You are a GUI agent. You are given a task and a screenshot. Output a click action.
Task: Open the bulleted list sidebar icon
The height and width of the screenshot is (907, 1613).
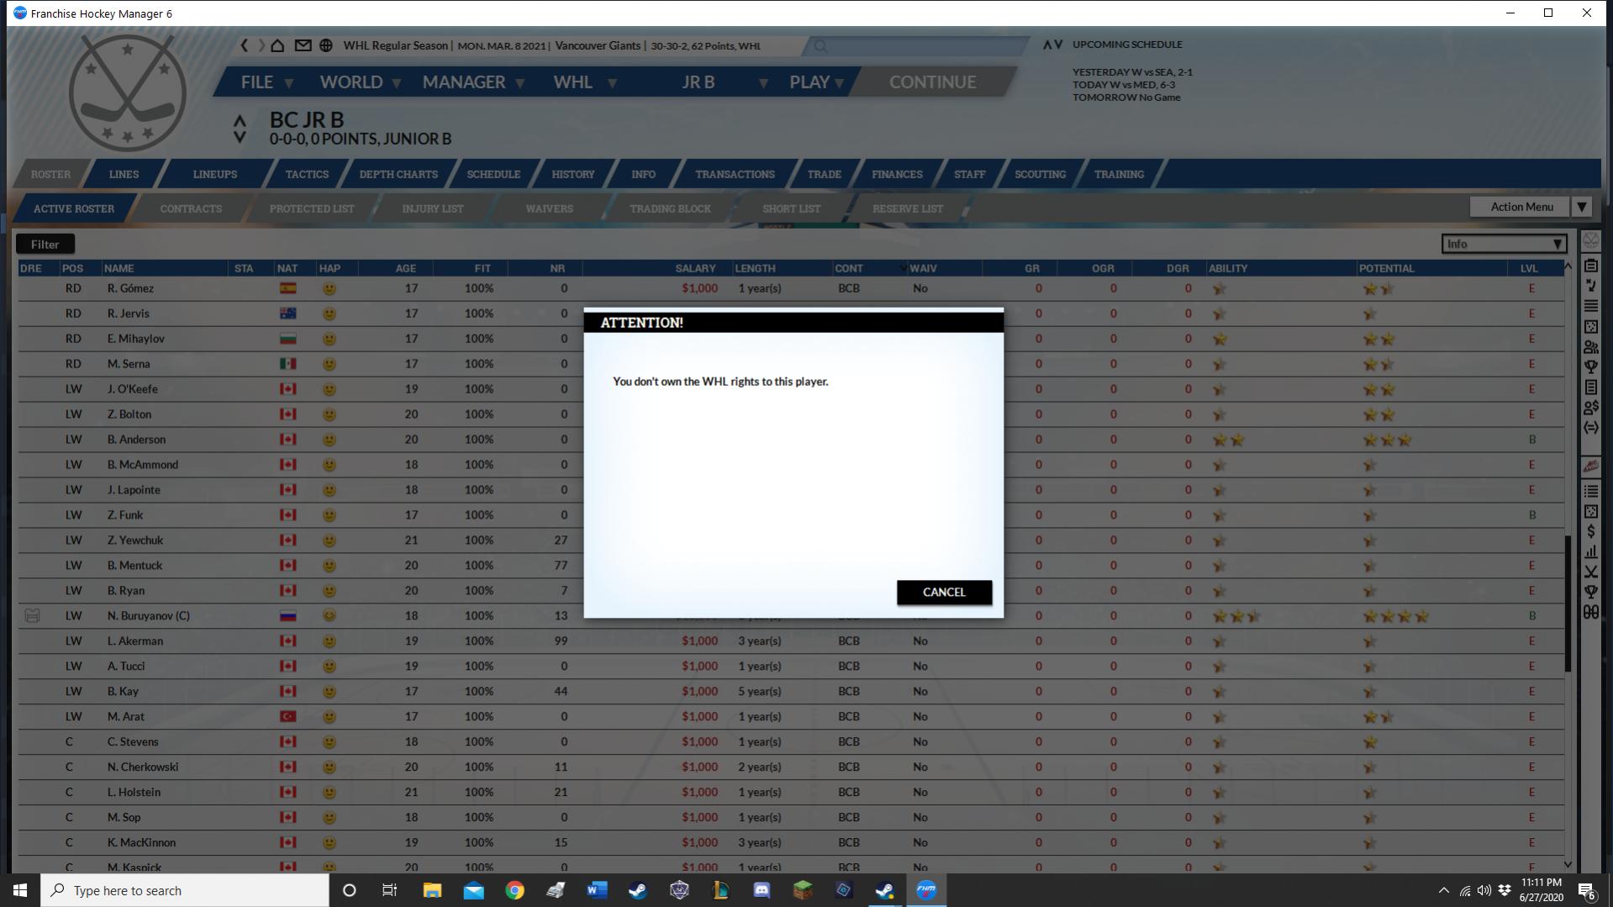[1591, 491]
